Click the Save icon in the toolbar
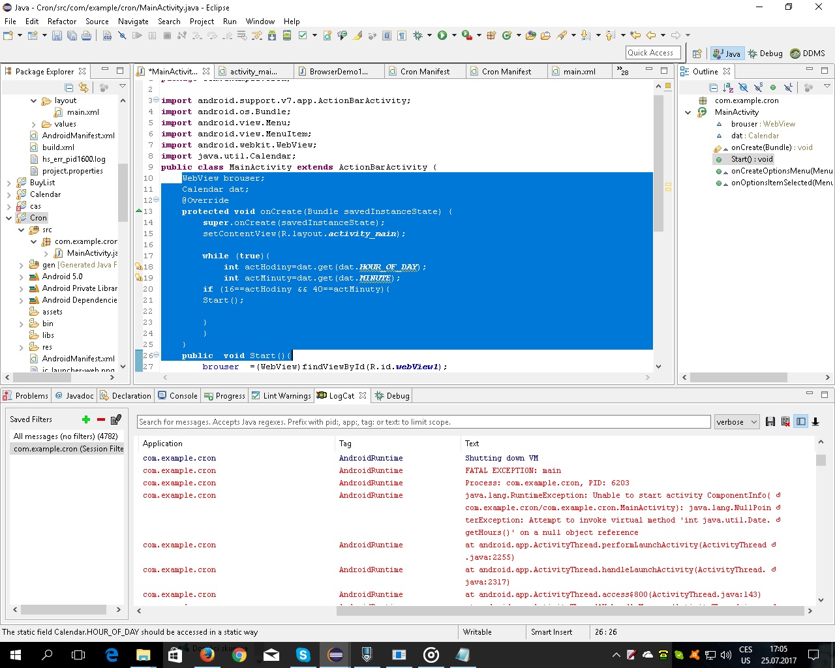Image resolution: width=835 pixels, height=668 pixels. [x=57, y=35]
